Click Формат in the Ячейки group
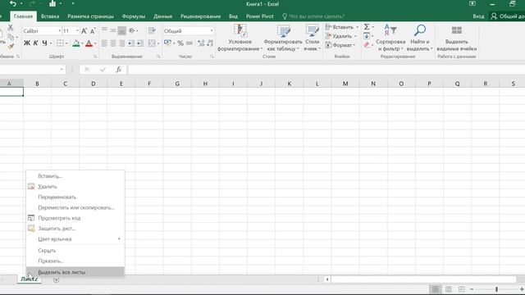Image resolution: width=525 pixels, height=295 pixels. click(x=339, y=45)
